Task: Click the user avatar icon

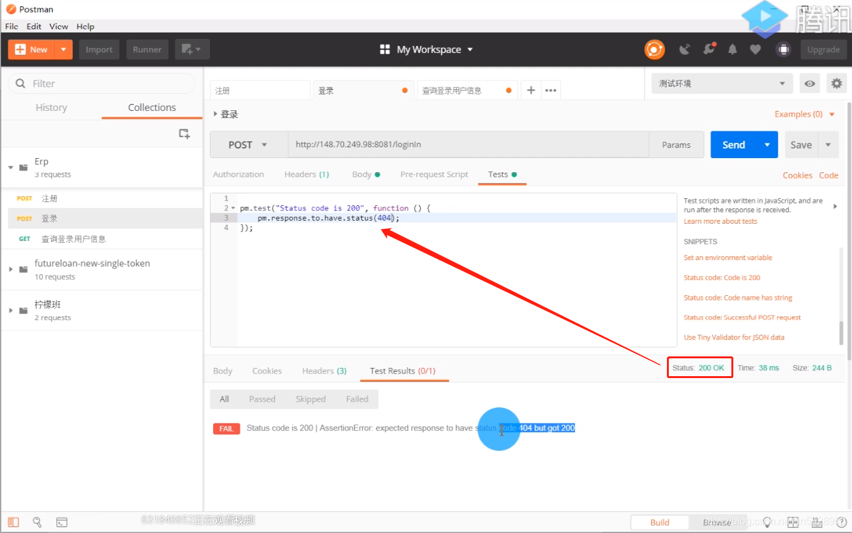Action: tap(783, 50)
